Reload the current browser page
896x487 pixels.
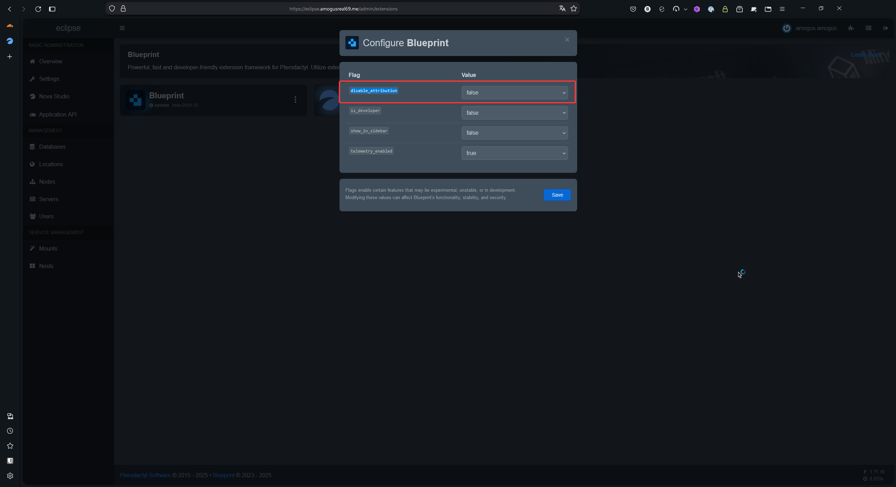[x=38, y=9]
